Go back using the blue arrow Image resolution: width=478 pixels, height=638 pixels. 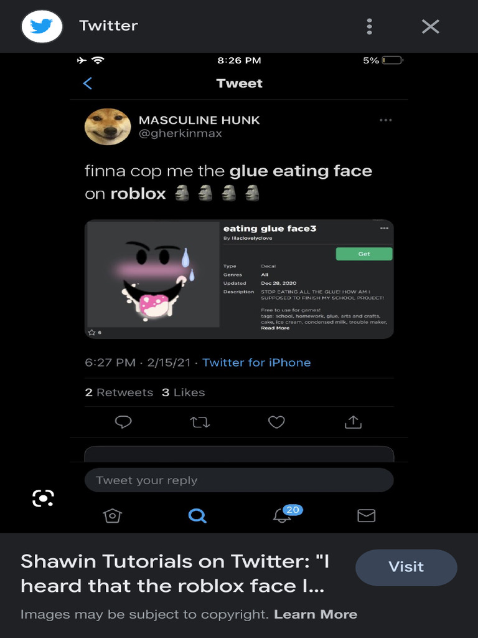click(x=88, y=83)
